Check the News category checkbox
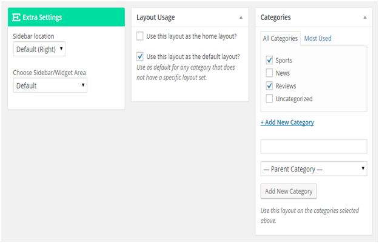This screenshot has height=243, width=379. (x=269, y=73)
